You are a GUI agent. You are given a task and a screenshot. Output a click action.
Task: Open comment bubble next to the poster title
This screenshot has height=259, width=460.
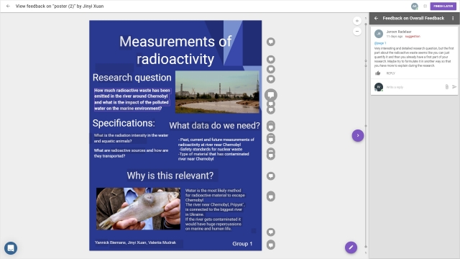click(271, 42)
